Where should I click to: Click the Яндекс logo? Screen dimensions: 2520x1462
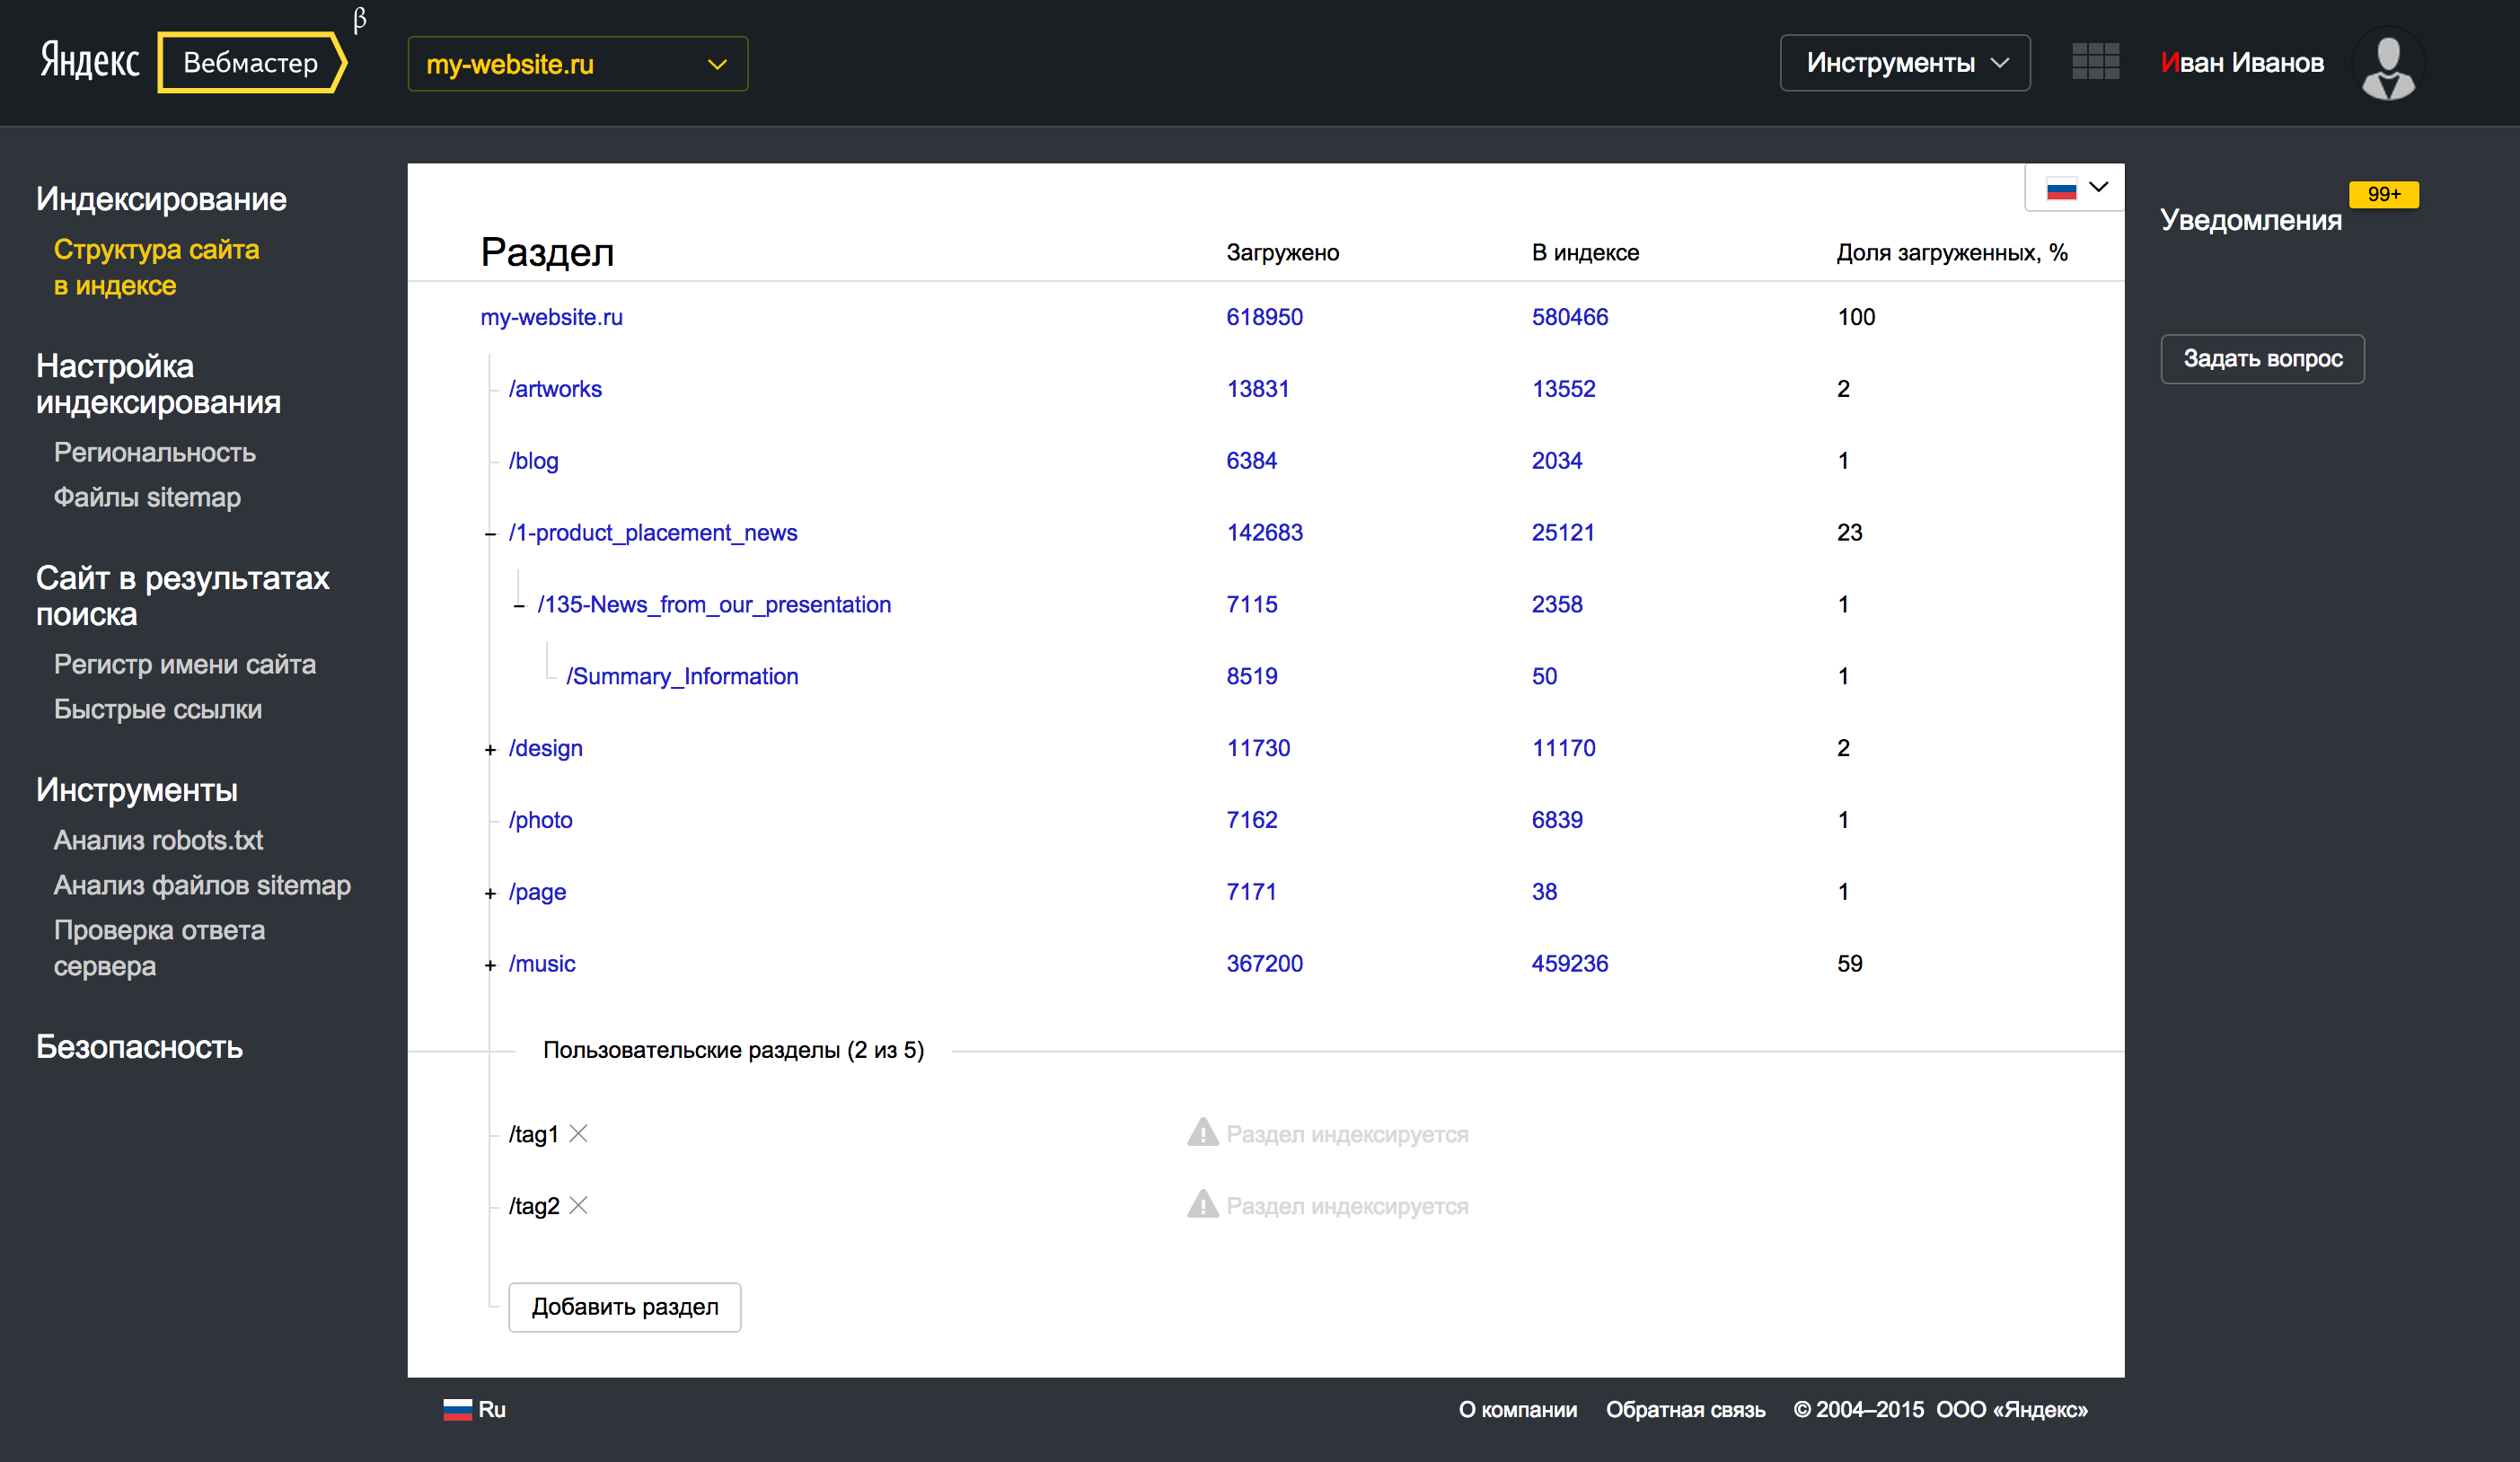point(90,62)
